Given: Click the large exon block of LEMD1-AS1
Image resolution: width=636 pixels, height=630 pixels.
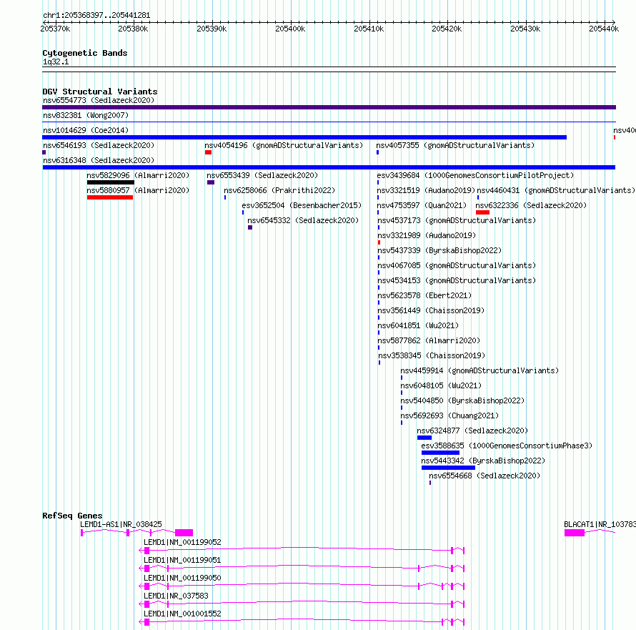Looking at the screenshot, I should click(184, 533).
